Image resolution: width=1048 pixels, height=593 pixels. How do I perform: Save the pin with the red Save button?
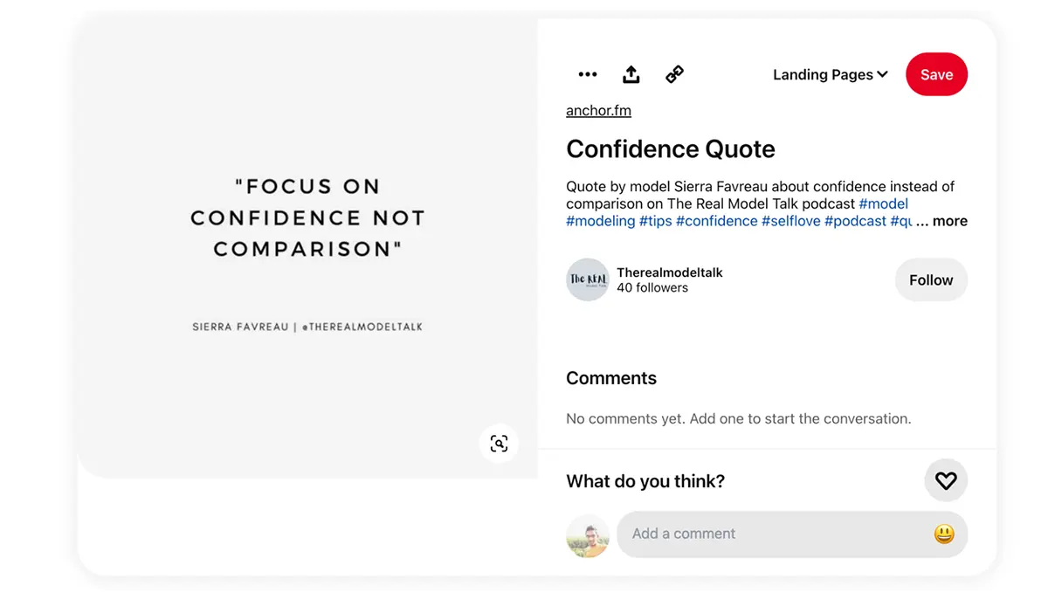click(x=936, y=74)
